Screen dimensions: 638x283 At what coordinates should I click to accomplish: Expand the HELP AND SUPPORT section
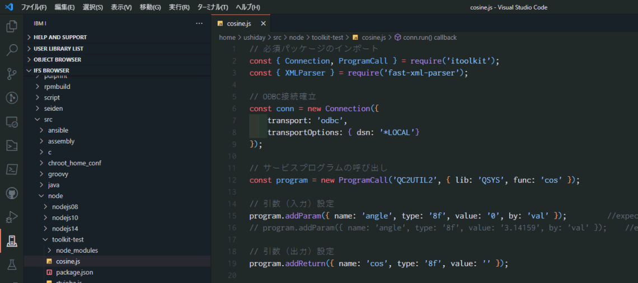[x=60, y=37]
